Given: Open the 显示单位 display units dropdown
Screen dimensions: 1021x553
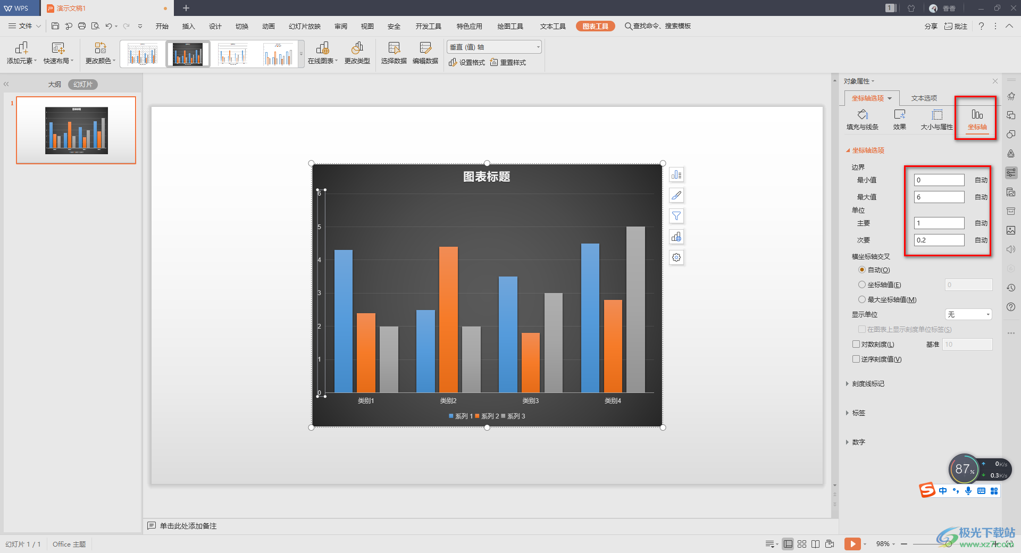Looking at the screenshot, I should (969, 315).
